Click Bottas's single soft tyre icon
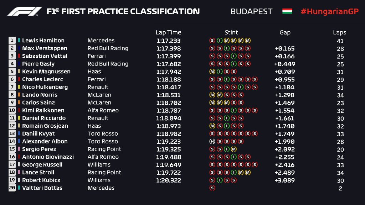Image resolution: width=365 pixels, height=205 pixels. (x=212, y=188)
